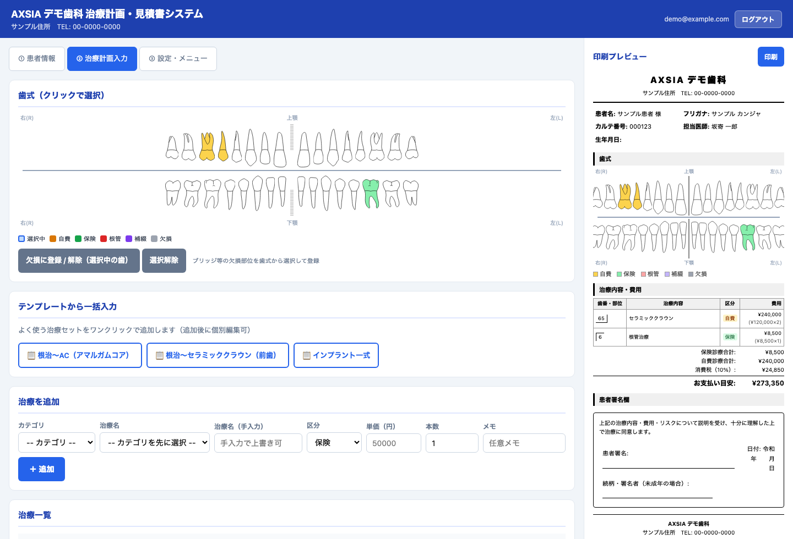Switch to the ② 治療計画入力 tab
The height and width of the screenshot is (539, 793).
click(x=102, y=59)
